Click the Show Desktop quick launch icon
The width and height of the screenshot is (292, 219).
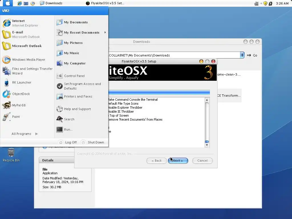click(x=26, y=3)
